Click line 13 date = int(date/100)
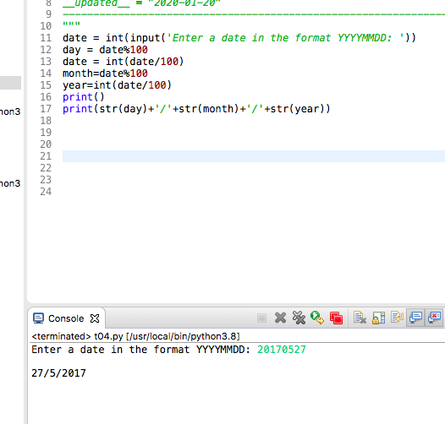Viewport: 445px width, 424px height. point(124,62)
